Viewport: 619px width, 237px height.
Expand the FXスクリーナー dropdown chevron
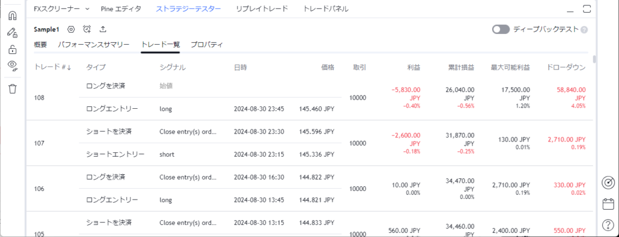point(87,8)
